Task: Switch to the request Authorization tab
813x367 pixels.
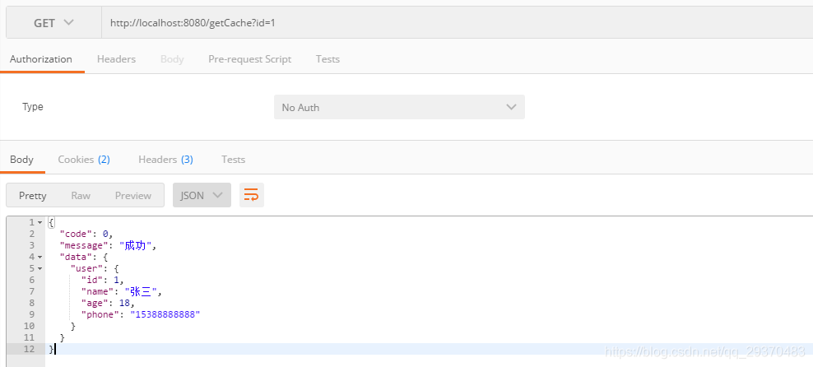Action: [41, 59]
